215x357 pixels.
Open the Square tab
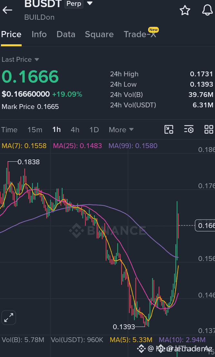[x=99, y=34]
